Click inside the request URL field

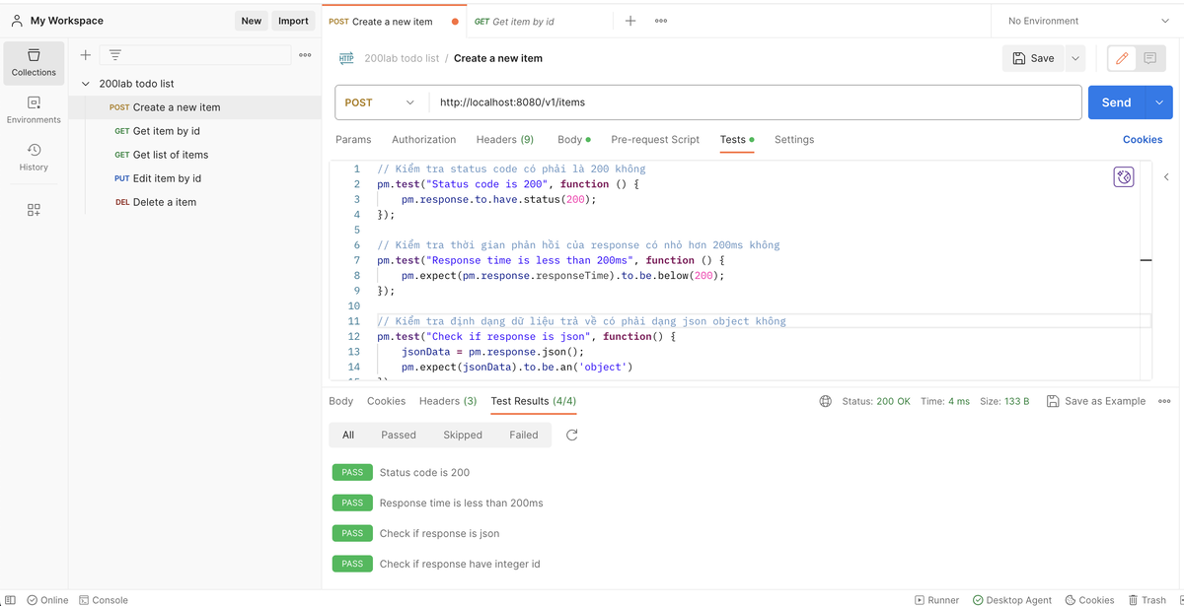pos(592,101)
